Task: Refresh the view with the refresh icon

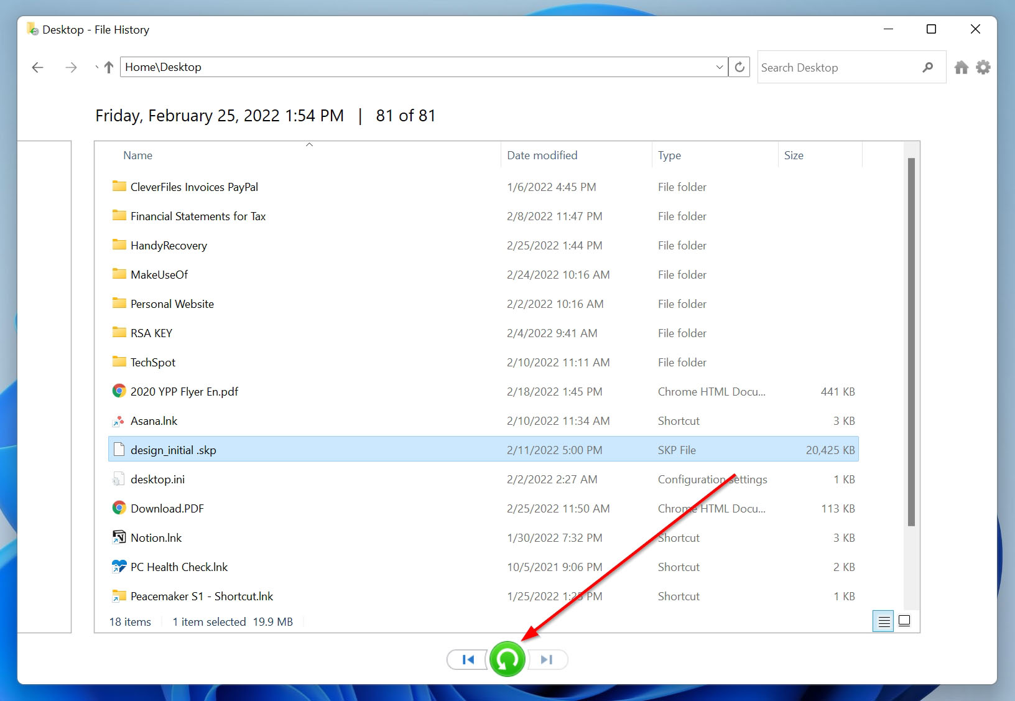Action: [x=739, y=67]
